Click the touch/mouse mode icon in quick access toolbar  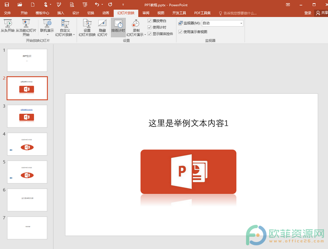[46, 5]
